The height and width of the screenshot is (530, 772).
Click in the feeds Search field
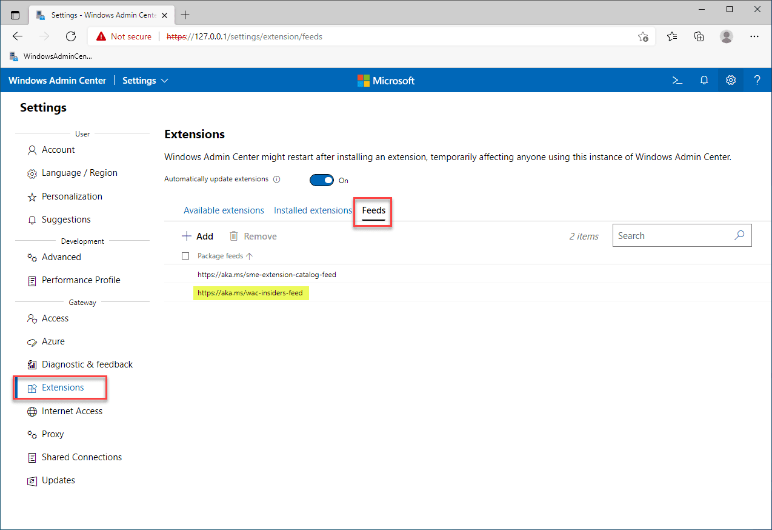(x=673, y=236)
